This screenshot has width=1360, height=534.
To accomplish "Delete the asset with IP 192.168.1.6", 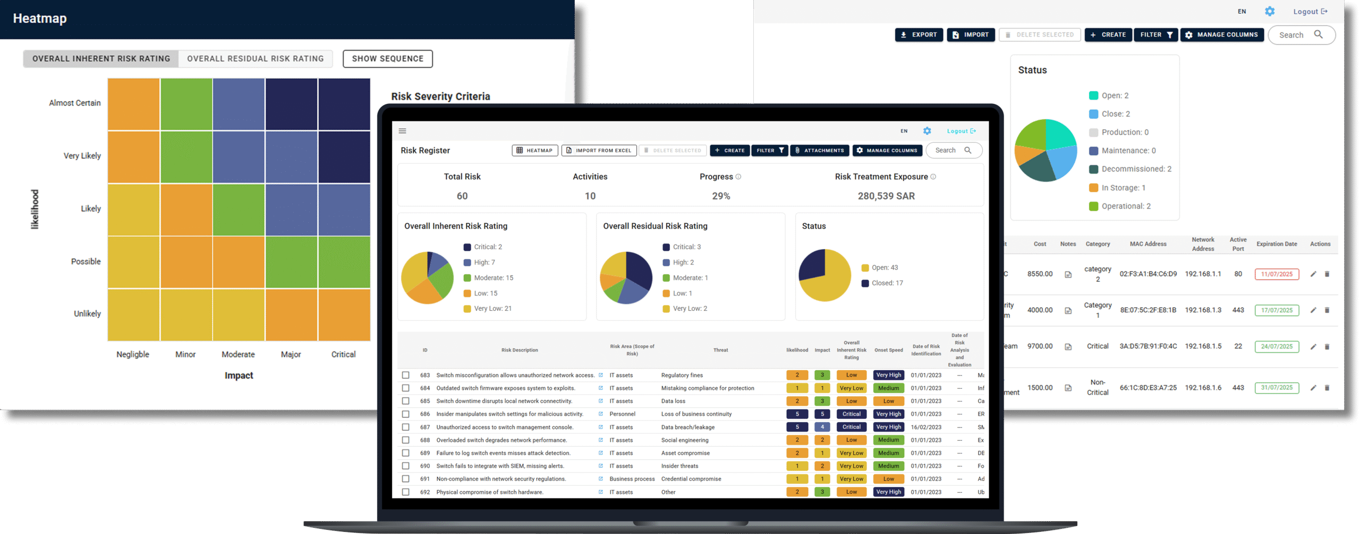I will (x=1327, y=388).
